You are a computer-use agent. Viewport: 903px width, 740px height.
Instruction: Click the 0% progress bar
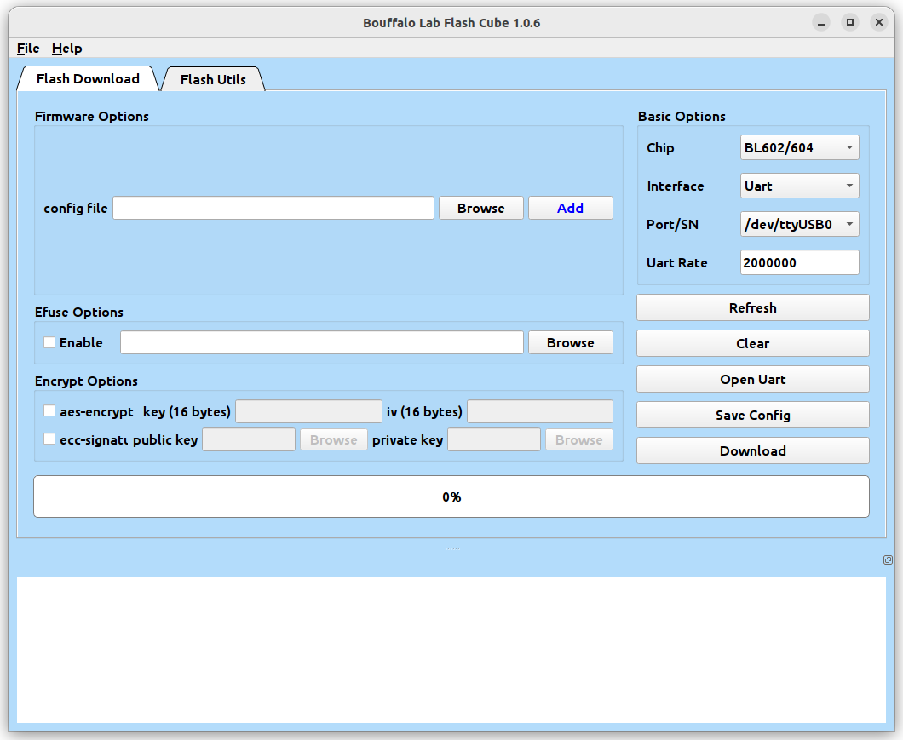(451, 496)
